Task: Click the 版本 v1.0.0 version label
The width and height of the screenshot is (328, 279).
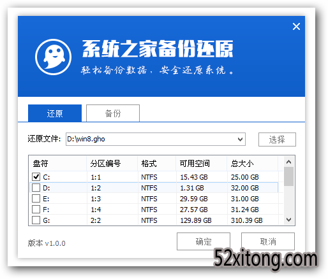Action: 47,243
